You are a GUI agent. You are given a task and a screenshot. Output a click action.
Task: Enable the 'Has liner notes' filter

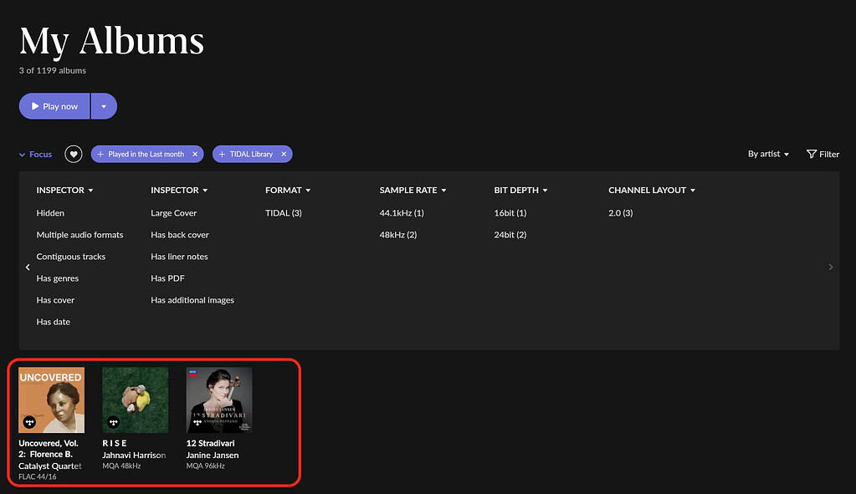tap(181, 256)
